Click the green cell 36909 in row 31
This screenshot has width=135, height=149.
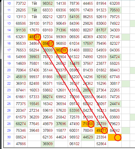click(x=48, y=144)
